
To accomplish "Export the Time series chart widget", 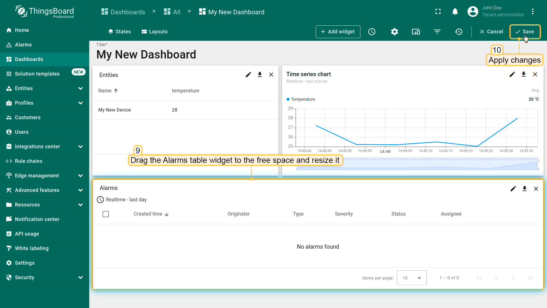I will pos(524,74).
